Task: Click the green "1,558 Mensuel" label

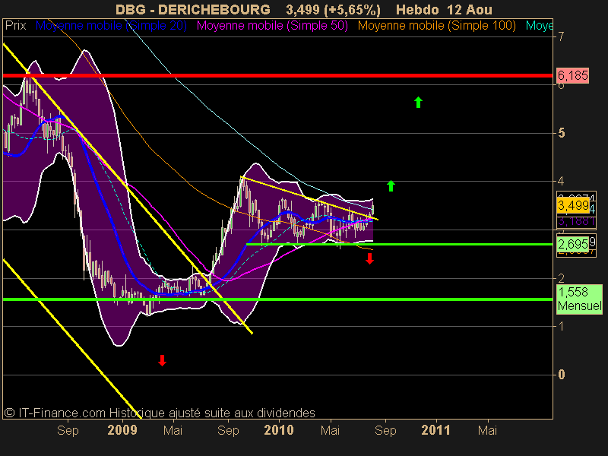Action: click(579, 299)
